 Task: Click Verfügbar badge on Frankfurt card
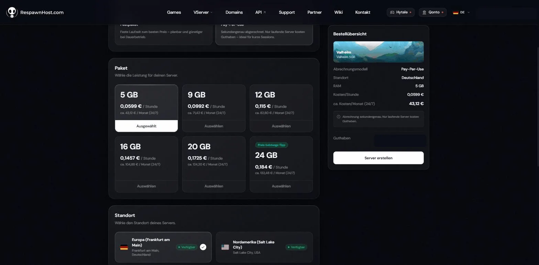(x=187, y=247)
